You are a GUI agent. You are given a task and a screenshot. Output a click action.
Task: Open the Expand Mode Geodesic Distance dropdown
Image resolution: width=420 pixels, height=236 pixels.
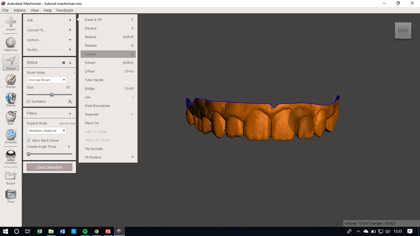pos(47,131)
